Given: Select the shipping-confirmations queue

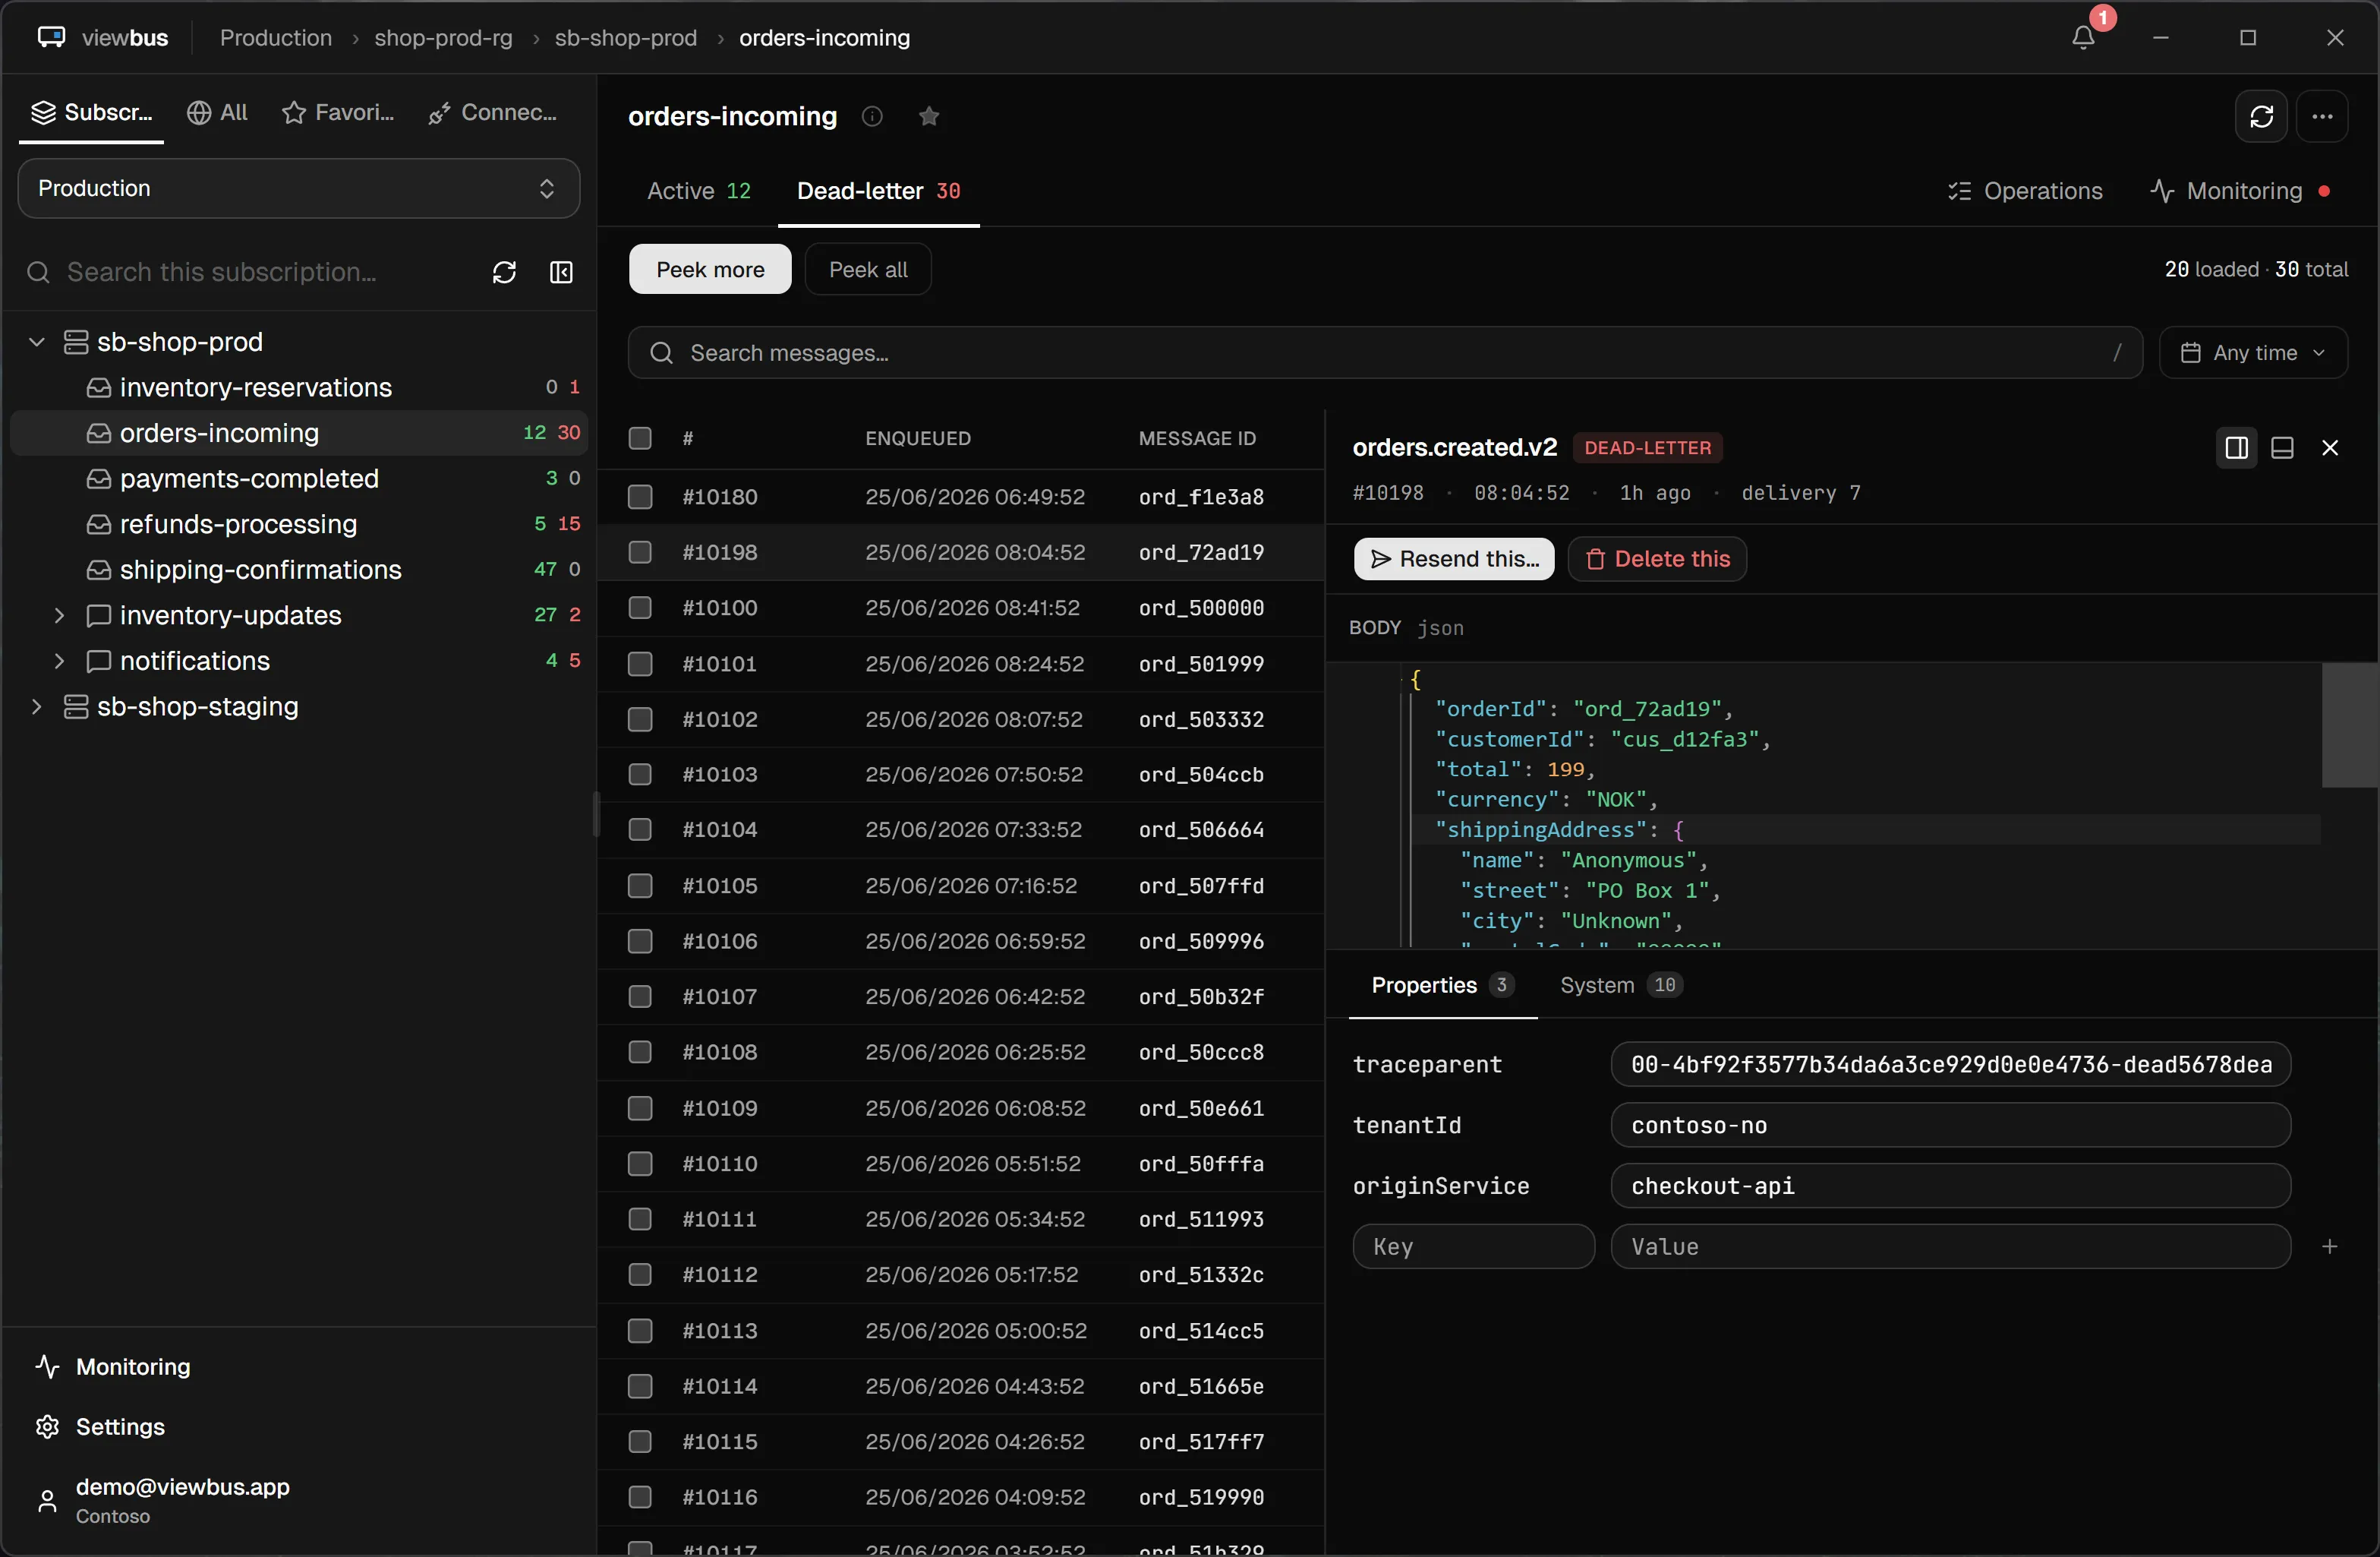Looking at the screenshot, I should point(299,570).
